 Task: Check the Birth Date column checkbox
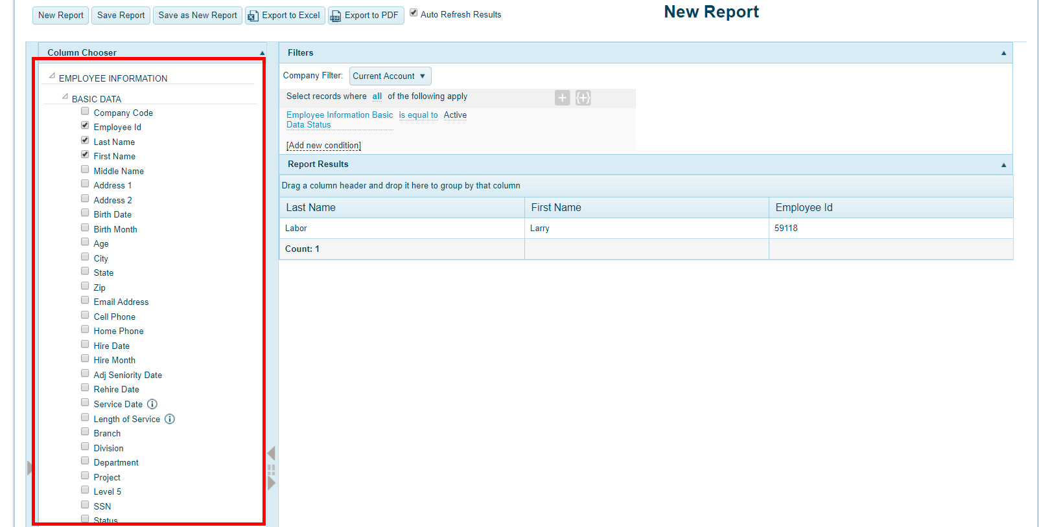pos(85,213)
